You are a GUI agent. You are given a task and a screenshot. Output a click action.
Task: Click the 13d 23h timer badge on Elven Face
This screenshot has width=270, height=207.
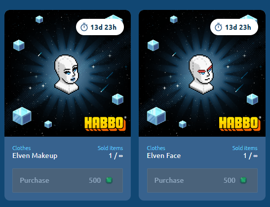tap(234, 27)
